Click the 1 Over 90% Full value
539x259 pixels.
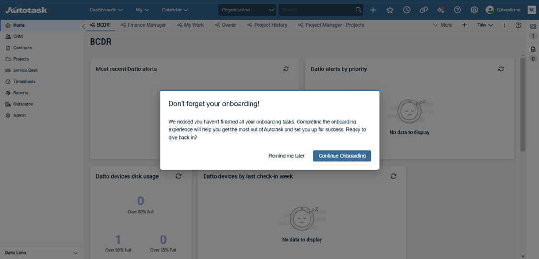118,239
